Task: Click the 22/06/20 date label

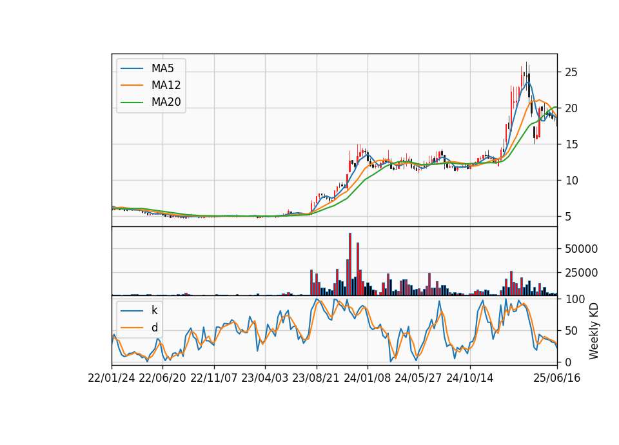Action: pos(162,378)
